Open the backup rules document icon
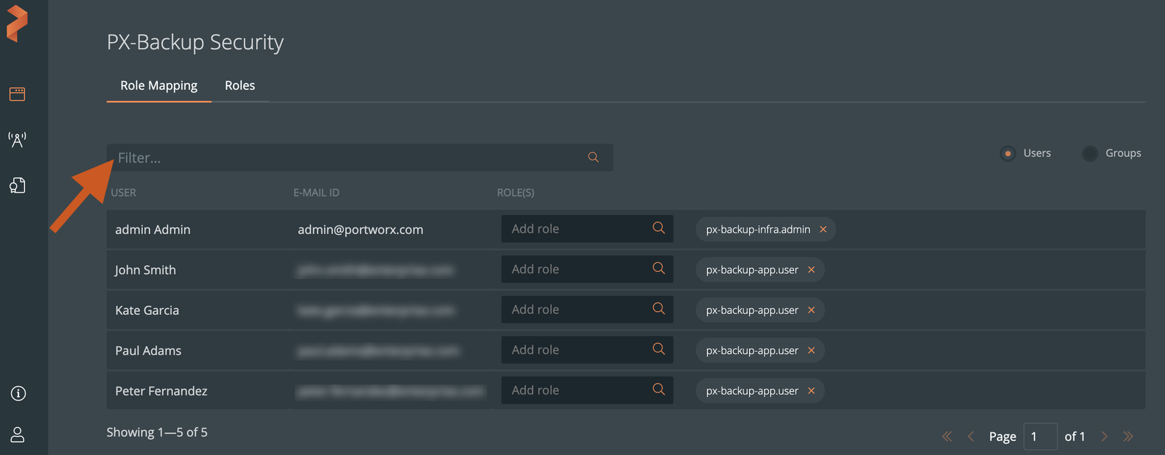 (17, 185)
